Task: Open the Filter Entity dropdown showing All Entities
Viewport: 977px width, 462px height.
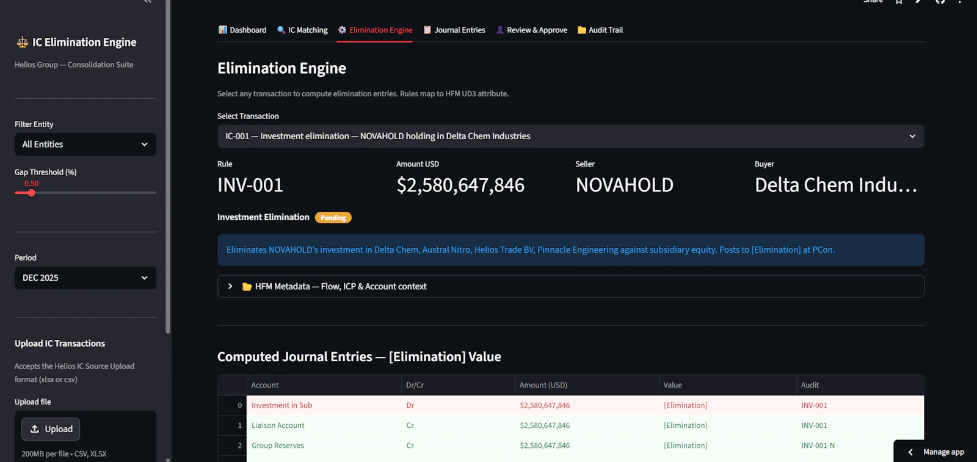Action: click(85, 145)
